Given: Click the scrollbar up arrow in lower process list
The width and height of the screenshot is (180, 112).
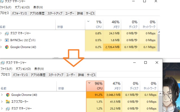Looking at the screenshot, I should pos(160,94).
